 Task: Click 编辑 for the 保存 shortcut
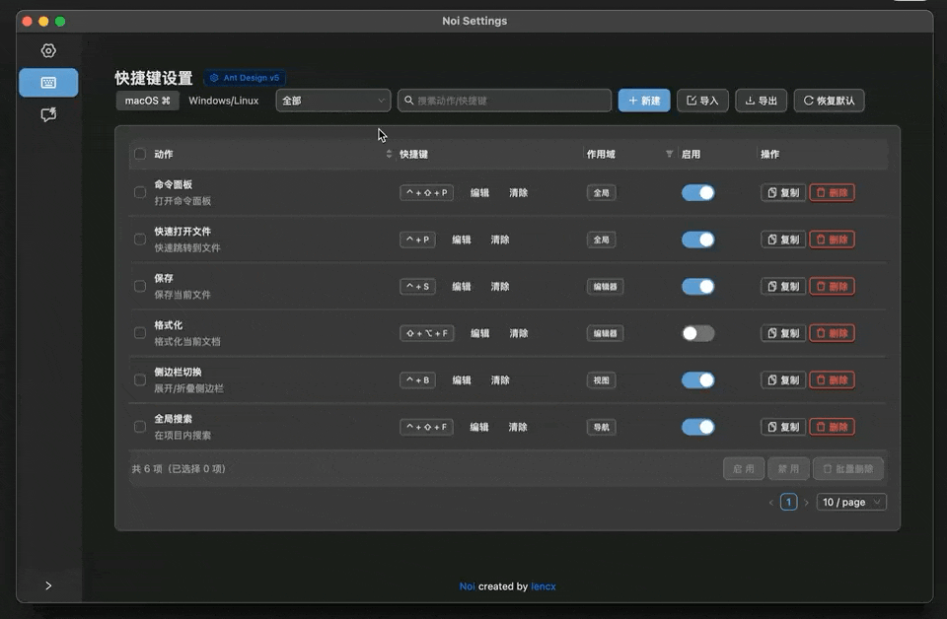pyautogui.click(x=462, y=286)
